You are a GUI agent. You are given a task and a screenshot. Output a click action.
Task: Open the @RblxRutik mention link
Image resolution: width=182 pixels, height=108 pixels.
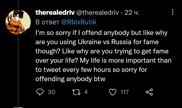(x=79, y=22)
